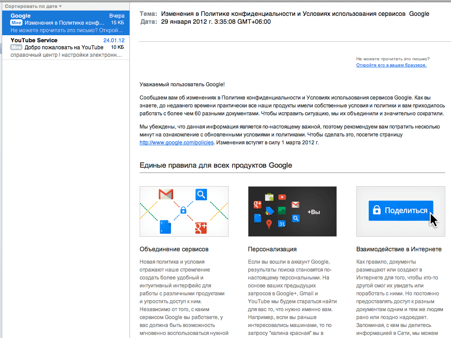Click the subject 'Добро пожаловать на YouTube'
Viewport: 451px width, 338px height.
64,48
